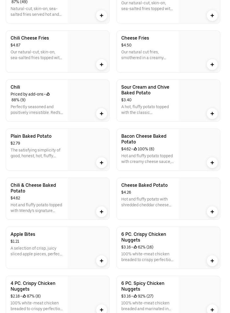Viewport: 230px width, 313px height.
Task: Add Cheese Fries using plus button
Action: 212,65
